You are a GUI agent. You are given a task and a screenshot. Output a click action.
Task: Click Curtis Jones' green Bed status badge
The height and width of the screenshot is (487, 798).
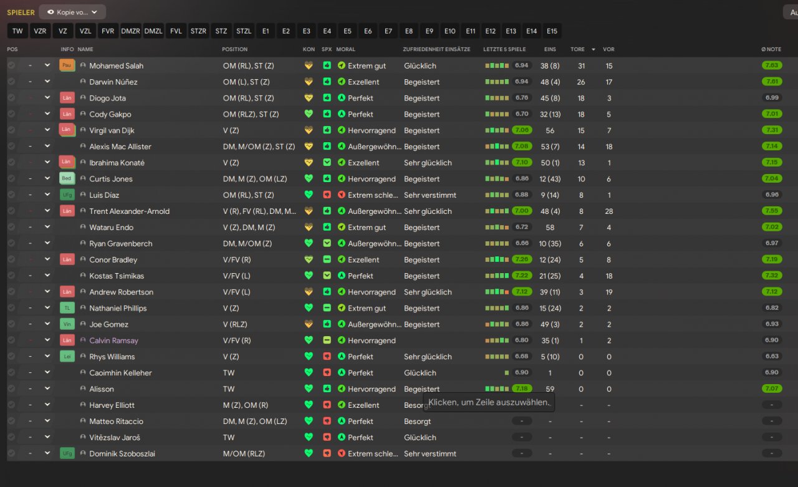(67, 178)
